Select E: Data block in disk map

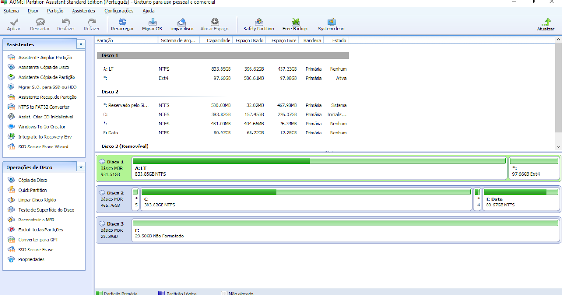pos(521,199)
